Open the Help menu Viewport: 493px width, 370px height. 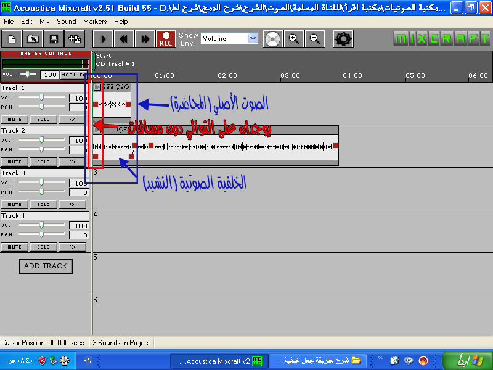point(121,22)
